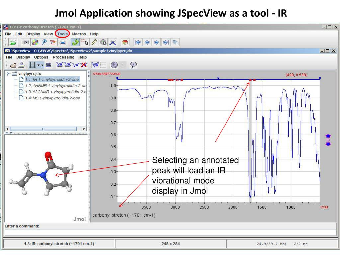The width and height of the screenshot is (340, 255).
Task: Go to next frame in Jmol
Action: tap(156, 42)
